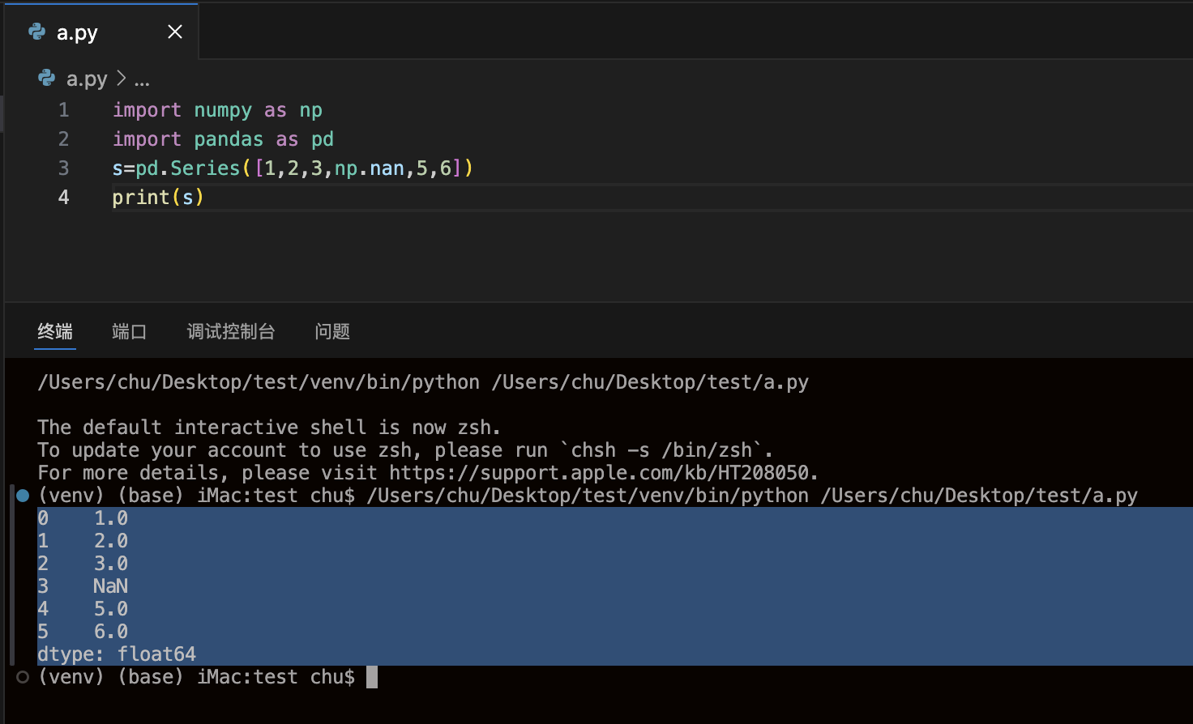Viewport: 1193px width, 724px height.
Task: Open the breadcrumb ellipsis symbol list
Action: pyautogui.click(x=142, y=80)
